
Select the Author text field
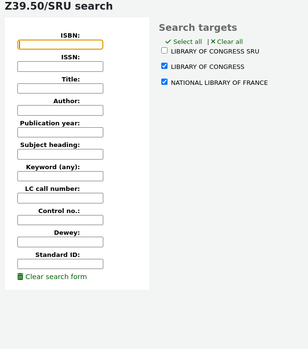(60, 110)
